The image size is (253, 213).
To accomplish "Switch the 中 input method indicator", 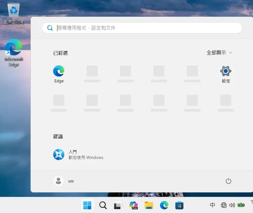I will click(x=212, y=205).
